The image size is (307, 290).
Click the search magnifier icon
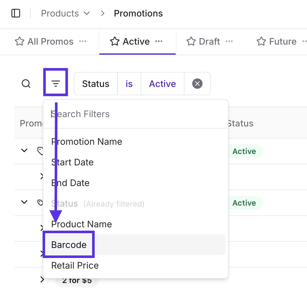click(x=26, y=84)
